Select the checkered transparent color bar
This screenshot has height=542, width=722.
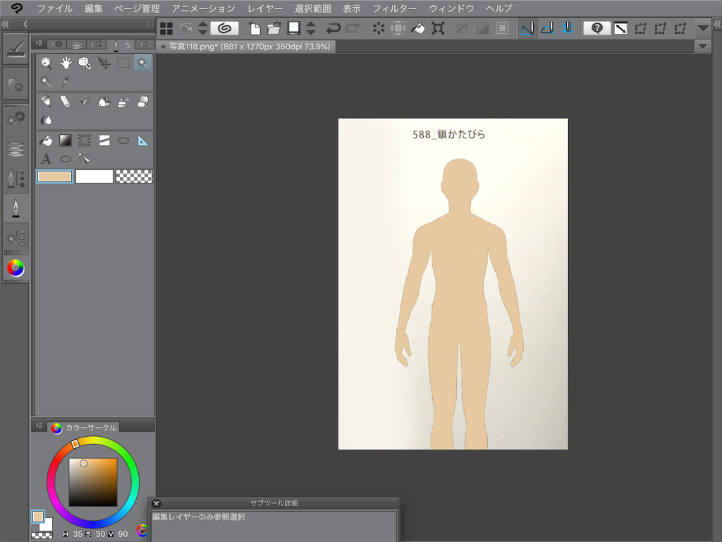tap(134, 176)
